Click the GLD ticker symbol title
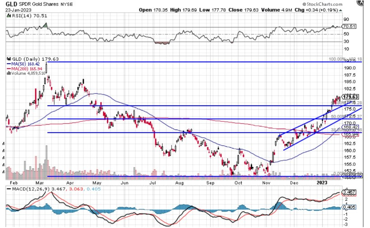This screenshot has width=370, height=228. (x=11, y=4)
